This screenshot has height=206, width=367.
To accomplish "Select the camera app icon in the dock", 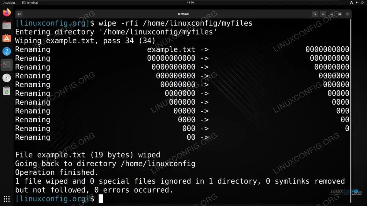I will click(6, 78).
